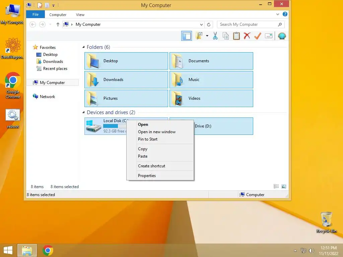This screenshot has height=257, width=343.
Task: Select the Videos folder tile
Action: point(211,98)
